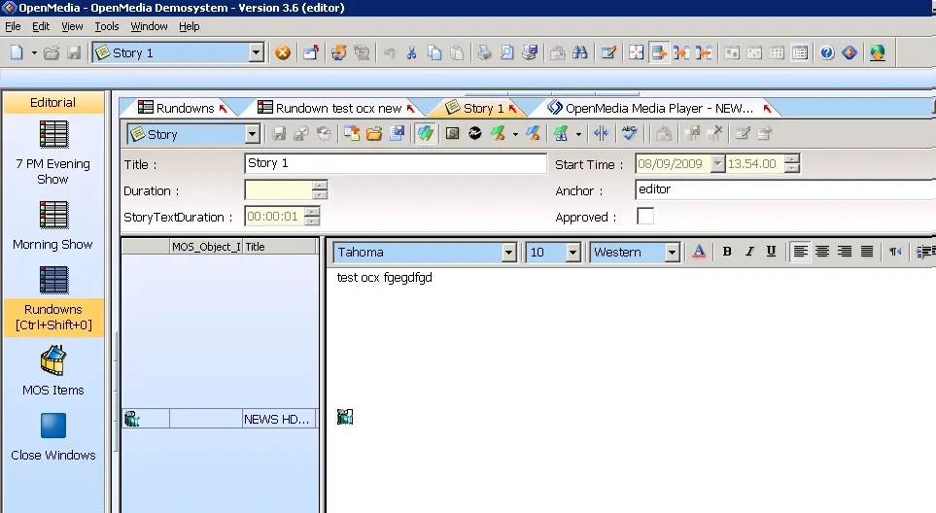Click the font color A button
The image size is (936, 513).
[x=699, y=252]
